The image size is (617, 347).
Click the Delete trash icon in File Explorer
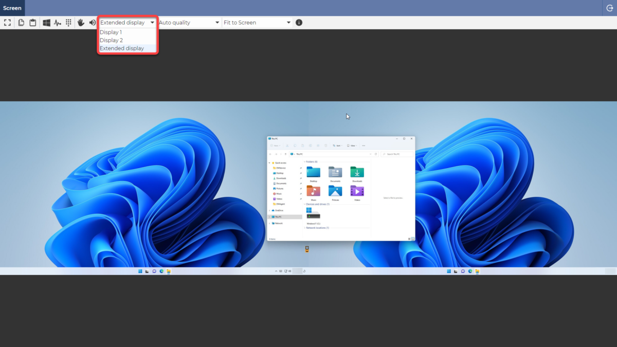click(x=326, y=145)
